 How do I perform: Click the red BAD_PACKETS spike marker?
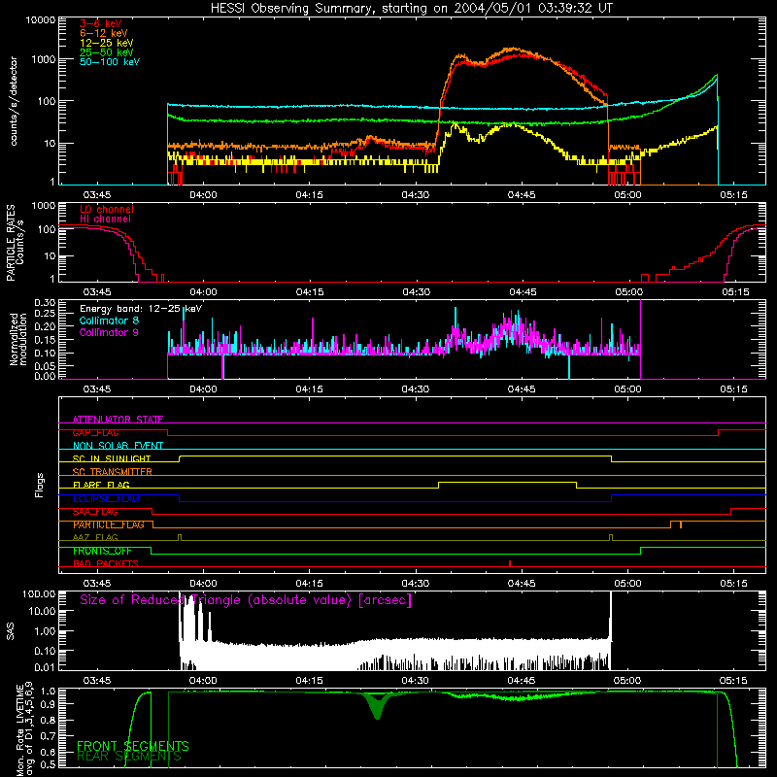click(x=510, y=563)
